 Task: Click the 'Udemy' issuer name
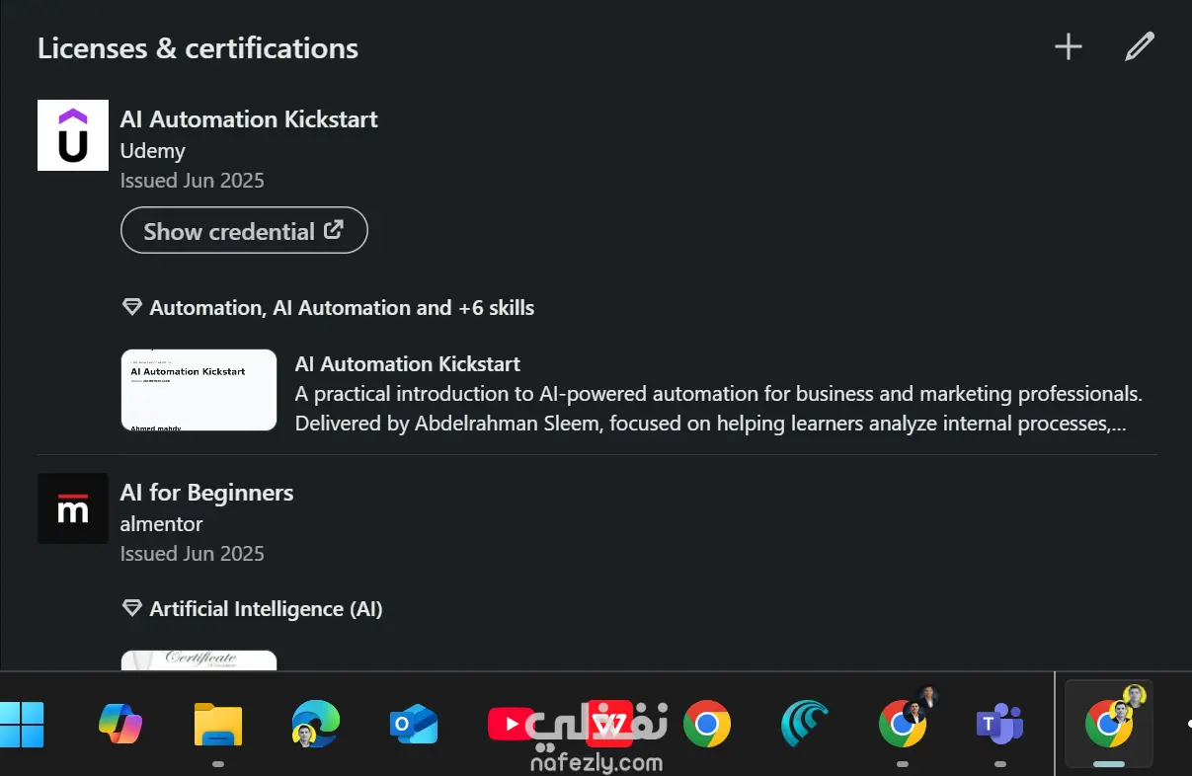pos(153,151)
